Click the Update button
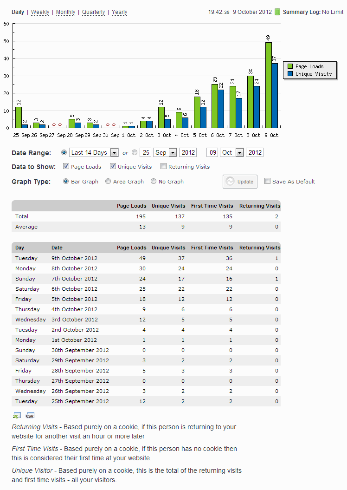Image resolution: width=347 pixels, height=490 pixels. pos(240,182)
